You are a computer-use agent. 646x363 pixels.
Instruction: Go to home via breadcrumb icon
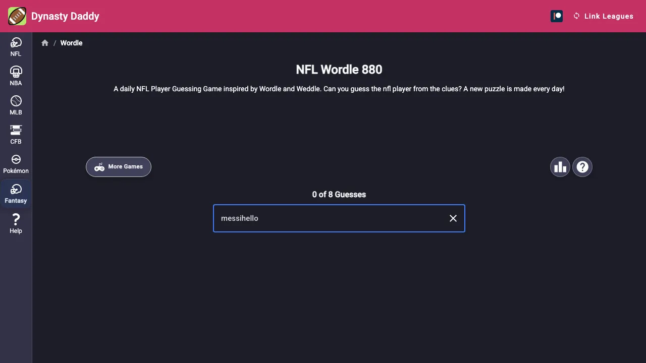coord(45,43)
